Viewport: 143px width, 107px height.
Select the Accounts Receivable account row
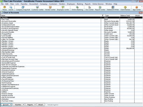(71, 21)
